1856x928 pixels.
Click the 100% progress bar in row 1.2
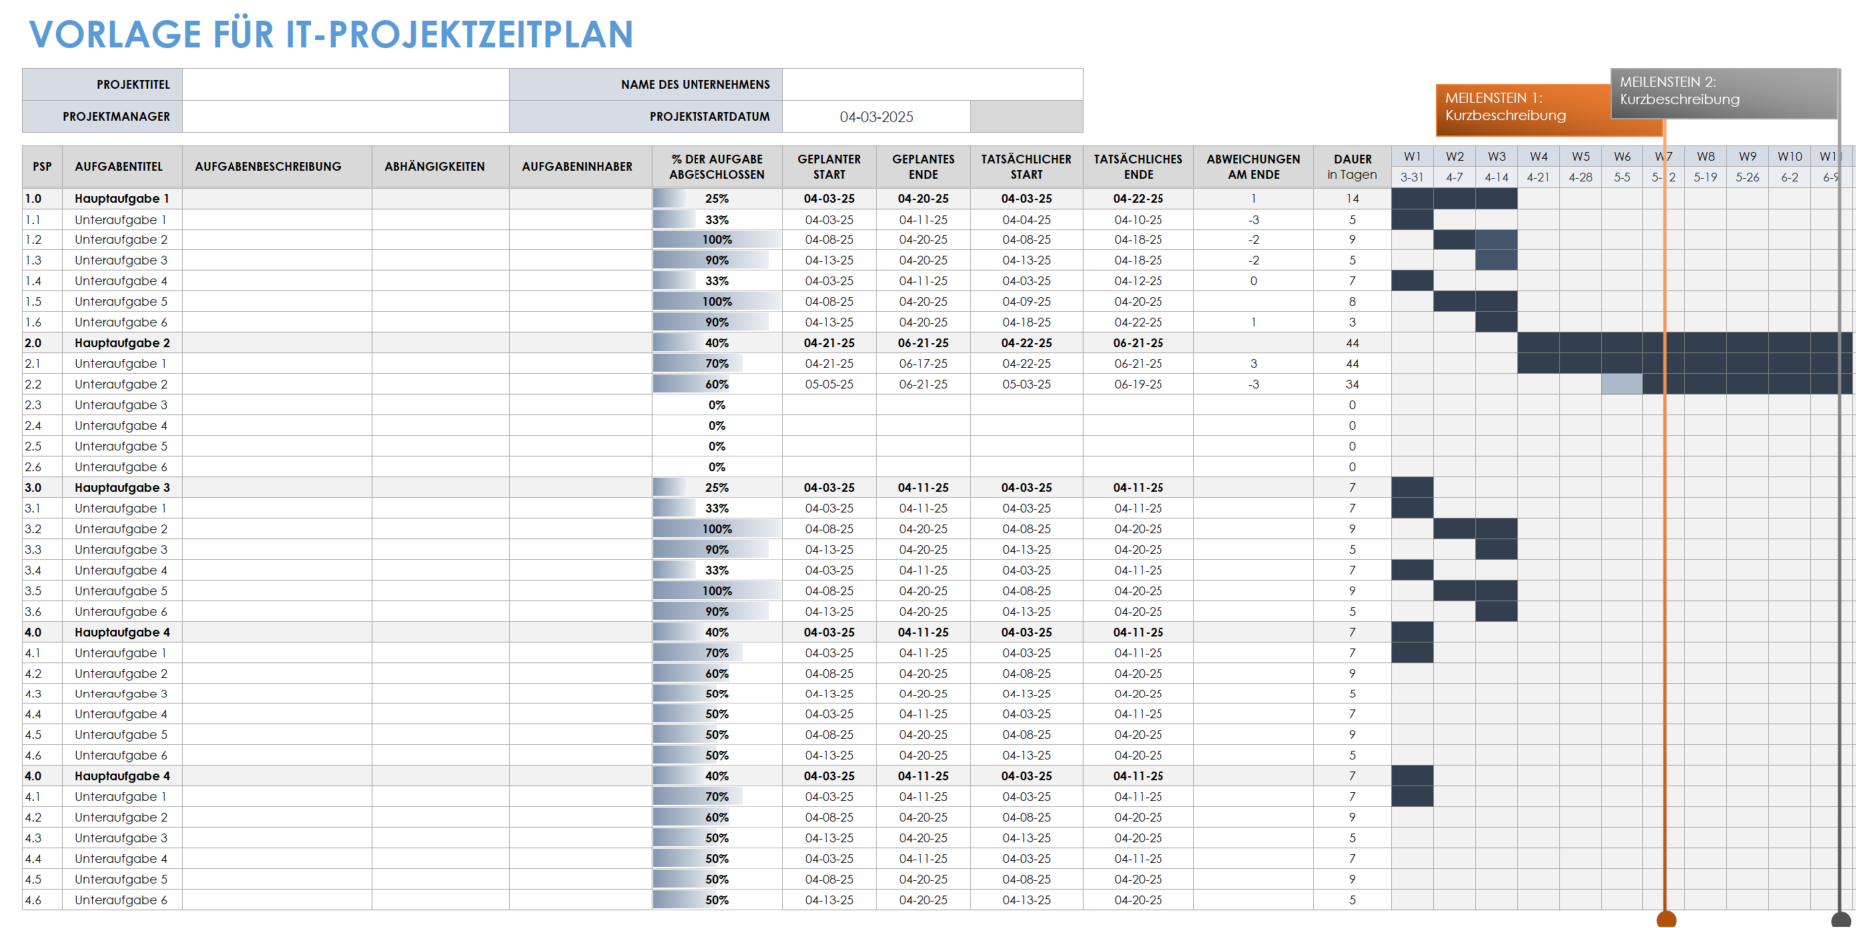click(x=716, y=239)
